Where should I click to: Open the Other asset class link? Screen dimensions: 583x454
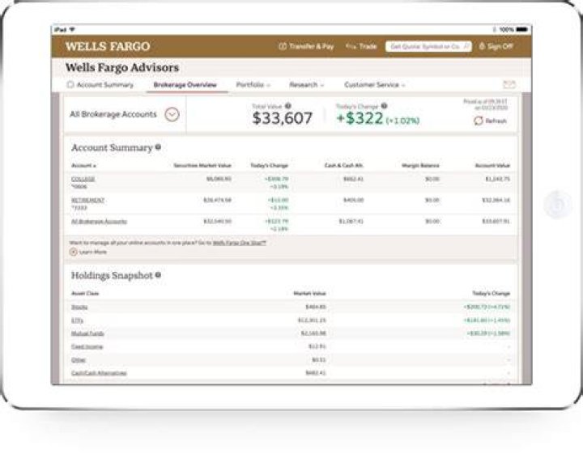coord(78,360)
